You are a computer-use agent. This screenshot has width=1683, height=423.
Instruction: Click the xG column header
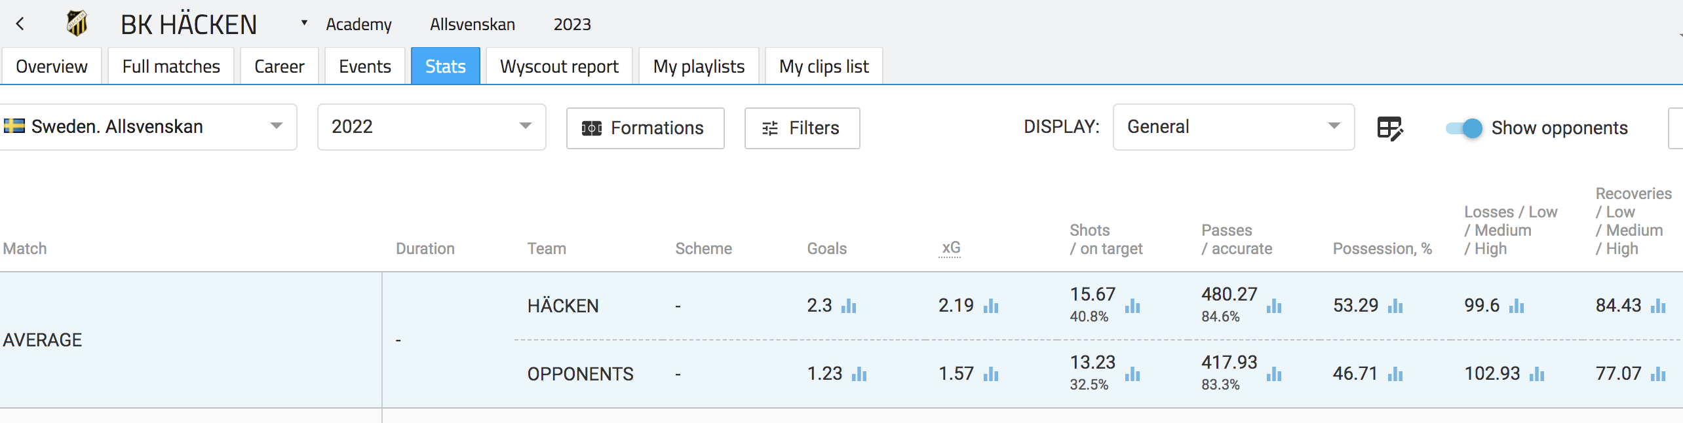pyautogui.click(x=950, y=248)
